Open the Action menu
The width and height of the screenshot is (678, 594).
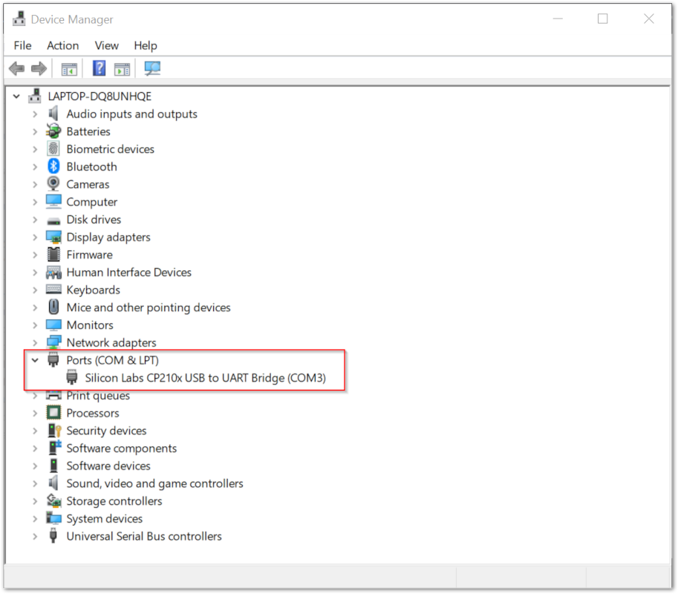[62, 45]
